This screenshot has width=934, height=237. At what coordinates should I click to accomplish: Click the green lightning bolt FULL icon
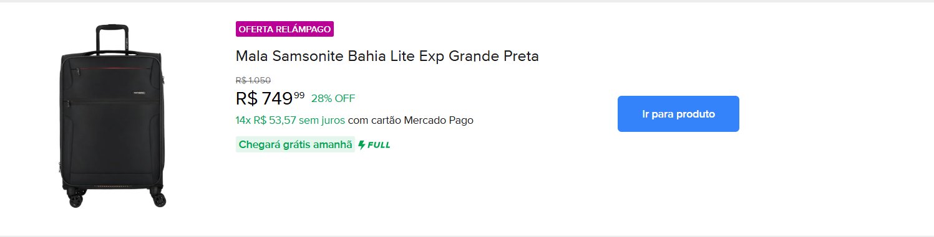point(362,145)
